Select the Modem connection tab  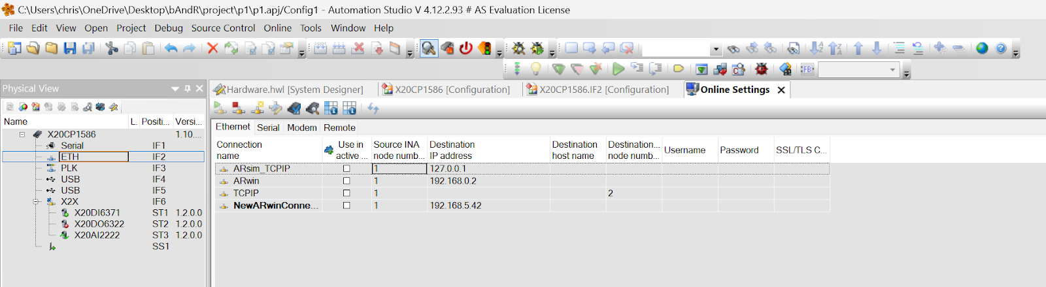(x=302, y=128)
